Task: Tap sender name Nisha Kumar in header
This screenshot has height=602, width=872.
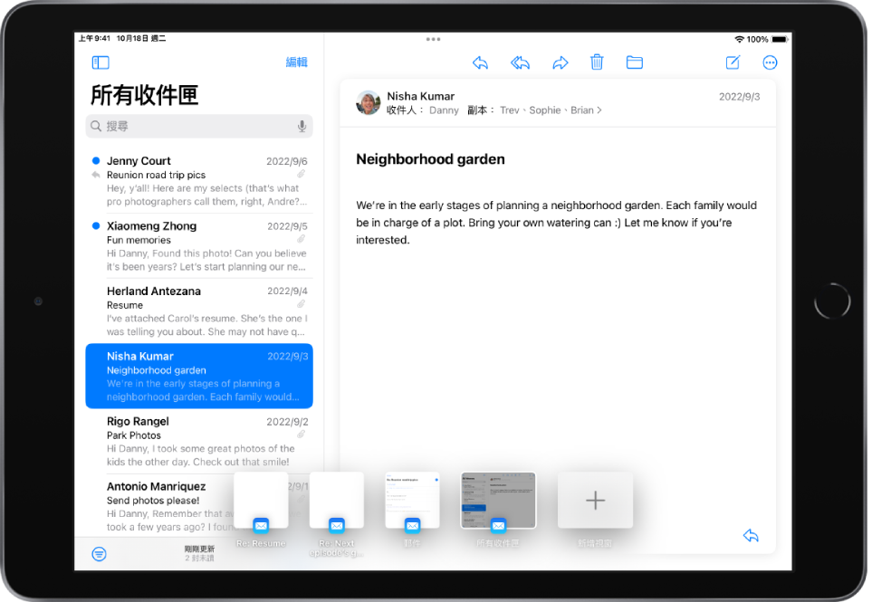Action: point(420,96)
